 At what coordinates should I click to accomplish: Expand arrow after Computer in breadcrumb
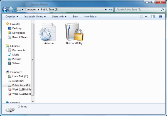[39, 10]
